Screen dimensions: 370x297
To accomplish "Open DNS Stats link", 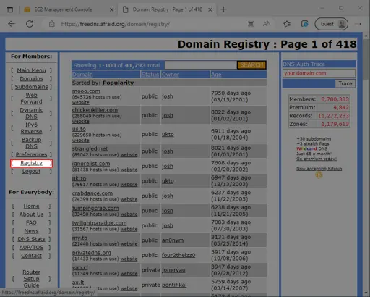I will pyautogui.click(x=31, y=239).
